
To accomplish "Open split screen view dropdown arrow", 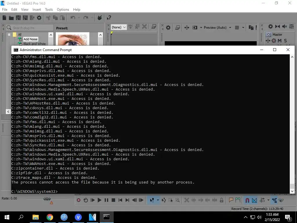I will (201, 28).
